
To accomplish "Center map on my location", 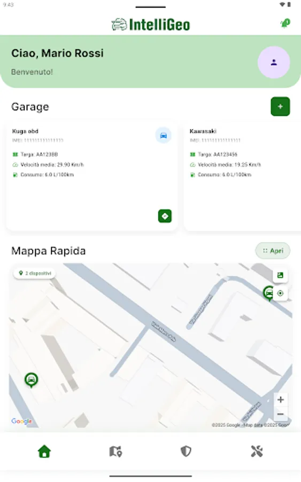I will click(x=280, y=293).
